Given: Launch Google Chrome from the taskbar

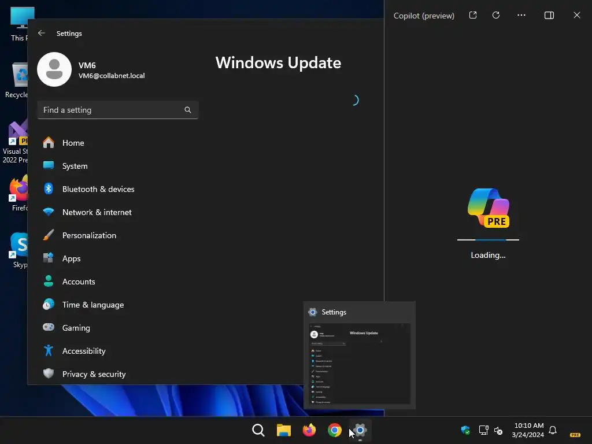Looking at the screenshot, I should coord(335,430).
